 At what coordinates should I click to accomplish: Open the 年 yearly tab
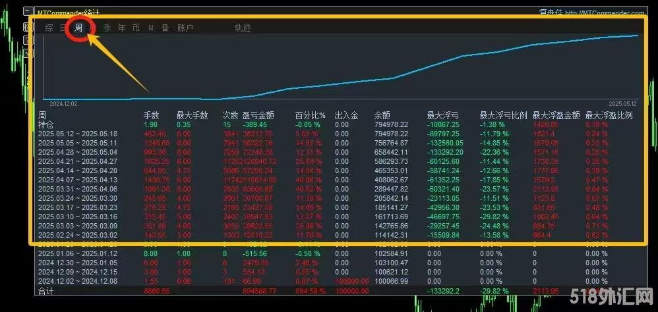pyautogui.click(x=122, y=28)
